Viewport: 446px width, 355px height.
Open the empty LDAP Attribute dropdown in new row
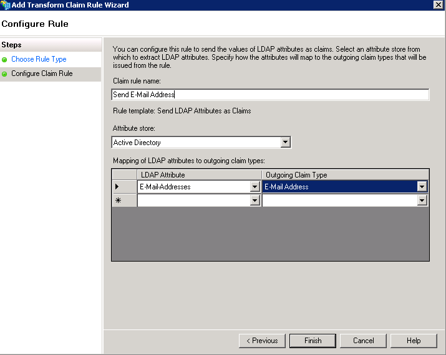(x=255, y=201)
